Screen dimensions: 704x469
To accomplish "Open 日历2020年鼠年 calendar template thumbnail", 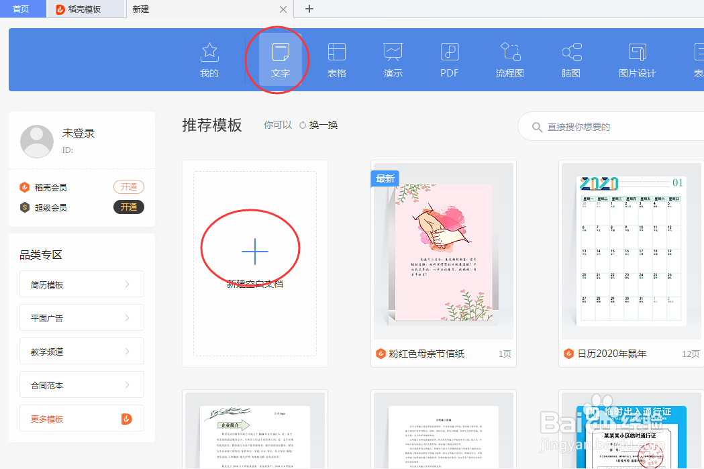I will 632,252.
